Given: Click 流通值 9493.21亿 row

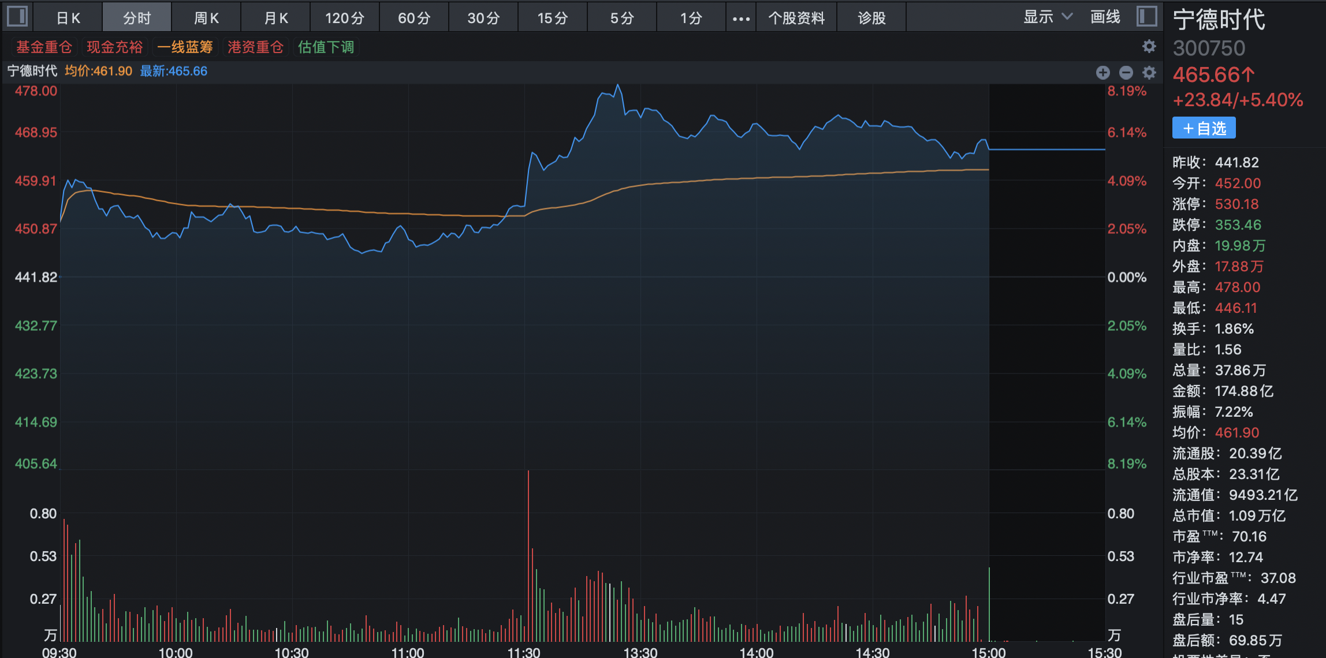Looking at the screenshot, I should (x=1235, y=495).
